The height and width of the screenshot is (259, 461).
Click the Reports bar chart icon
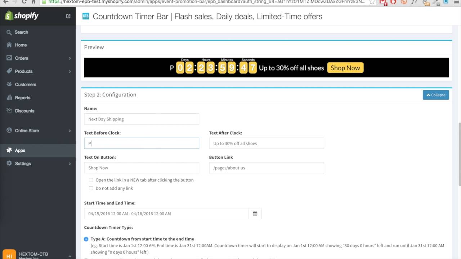9,97
